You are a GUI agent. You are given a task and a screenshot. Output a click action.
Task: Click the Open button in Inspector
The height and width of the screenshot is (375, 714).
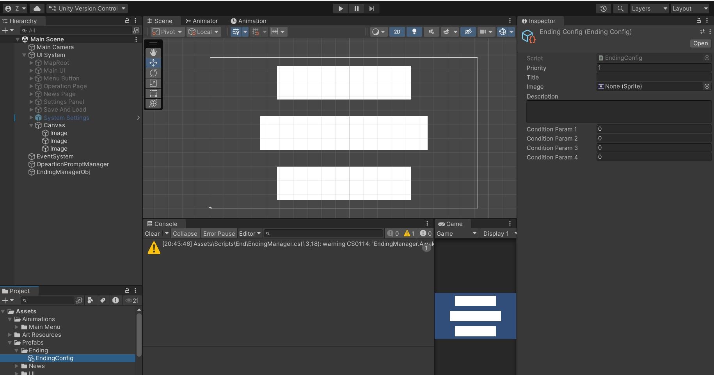click(x=700, y=43)
